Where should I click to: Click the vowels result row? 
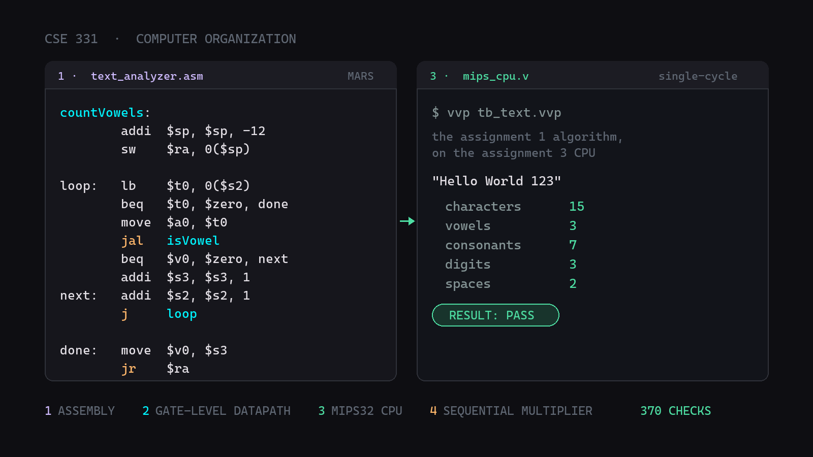pos(511,226)
